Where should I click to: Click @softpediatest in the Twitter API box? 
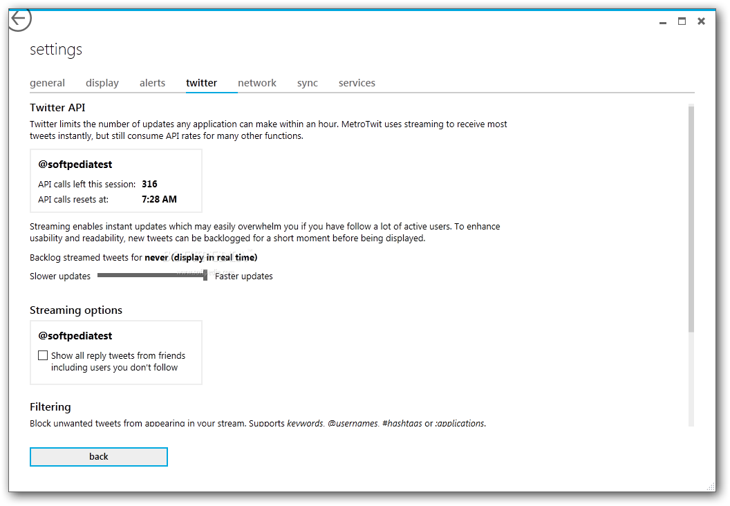click(x=75, y=165)
